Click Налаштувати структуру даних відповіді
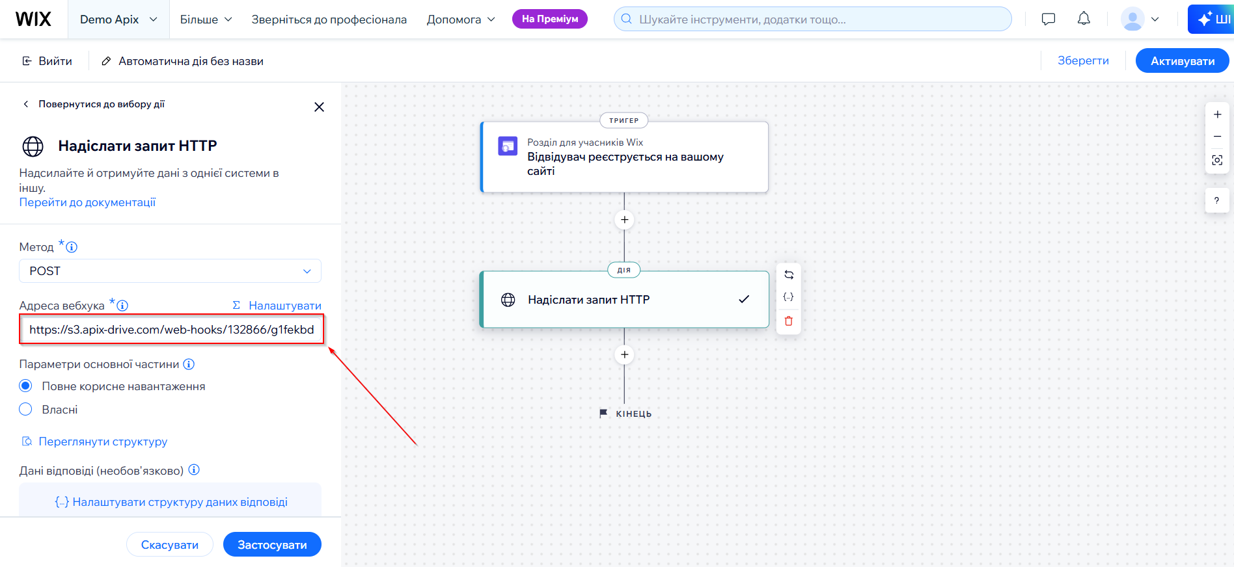1234x567 pixels. [x=171, y=502]
